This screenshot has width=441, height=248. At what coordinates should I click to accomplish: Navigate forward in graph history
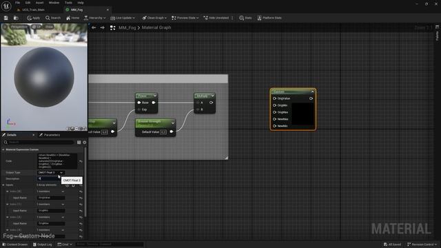coord(103,28)
